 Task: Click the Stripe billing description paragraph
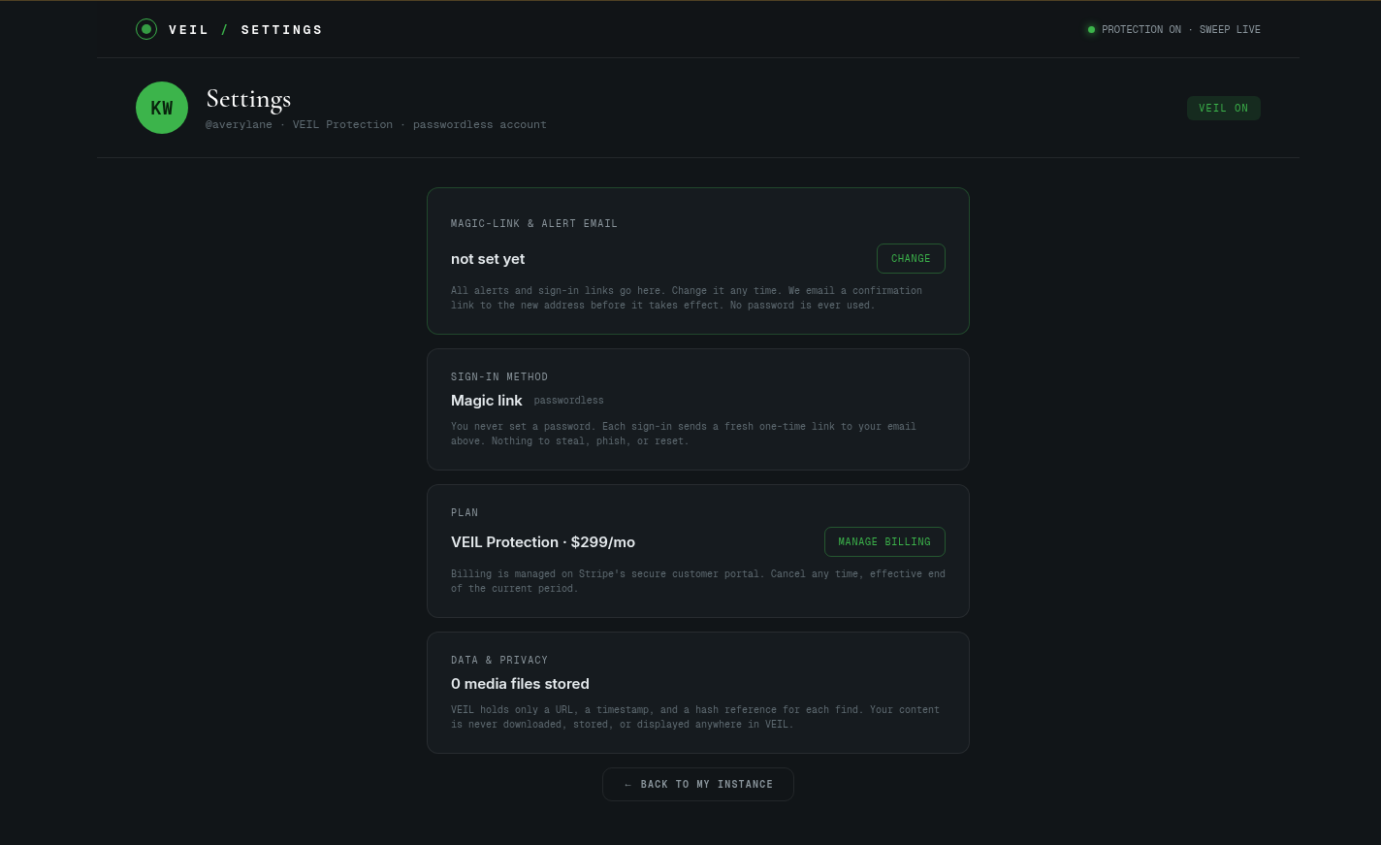pyautogui.click(x=698, y=581)
